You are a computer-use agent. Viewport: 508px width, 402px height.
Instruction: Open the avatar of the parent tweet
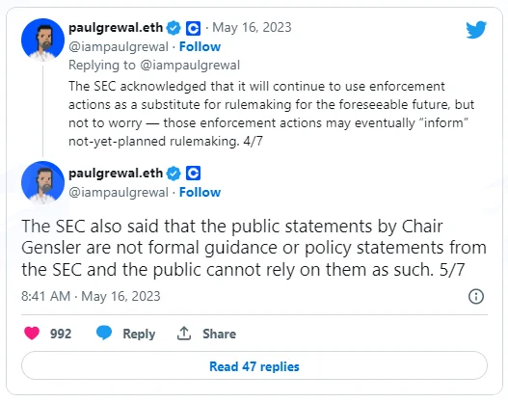[x=42, y=40]
